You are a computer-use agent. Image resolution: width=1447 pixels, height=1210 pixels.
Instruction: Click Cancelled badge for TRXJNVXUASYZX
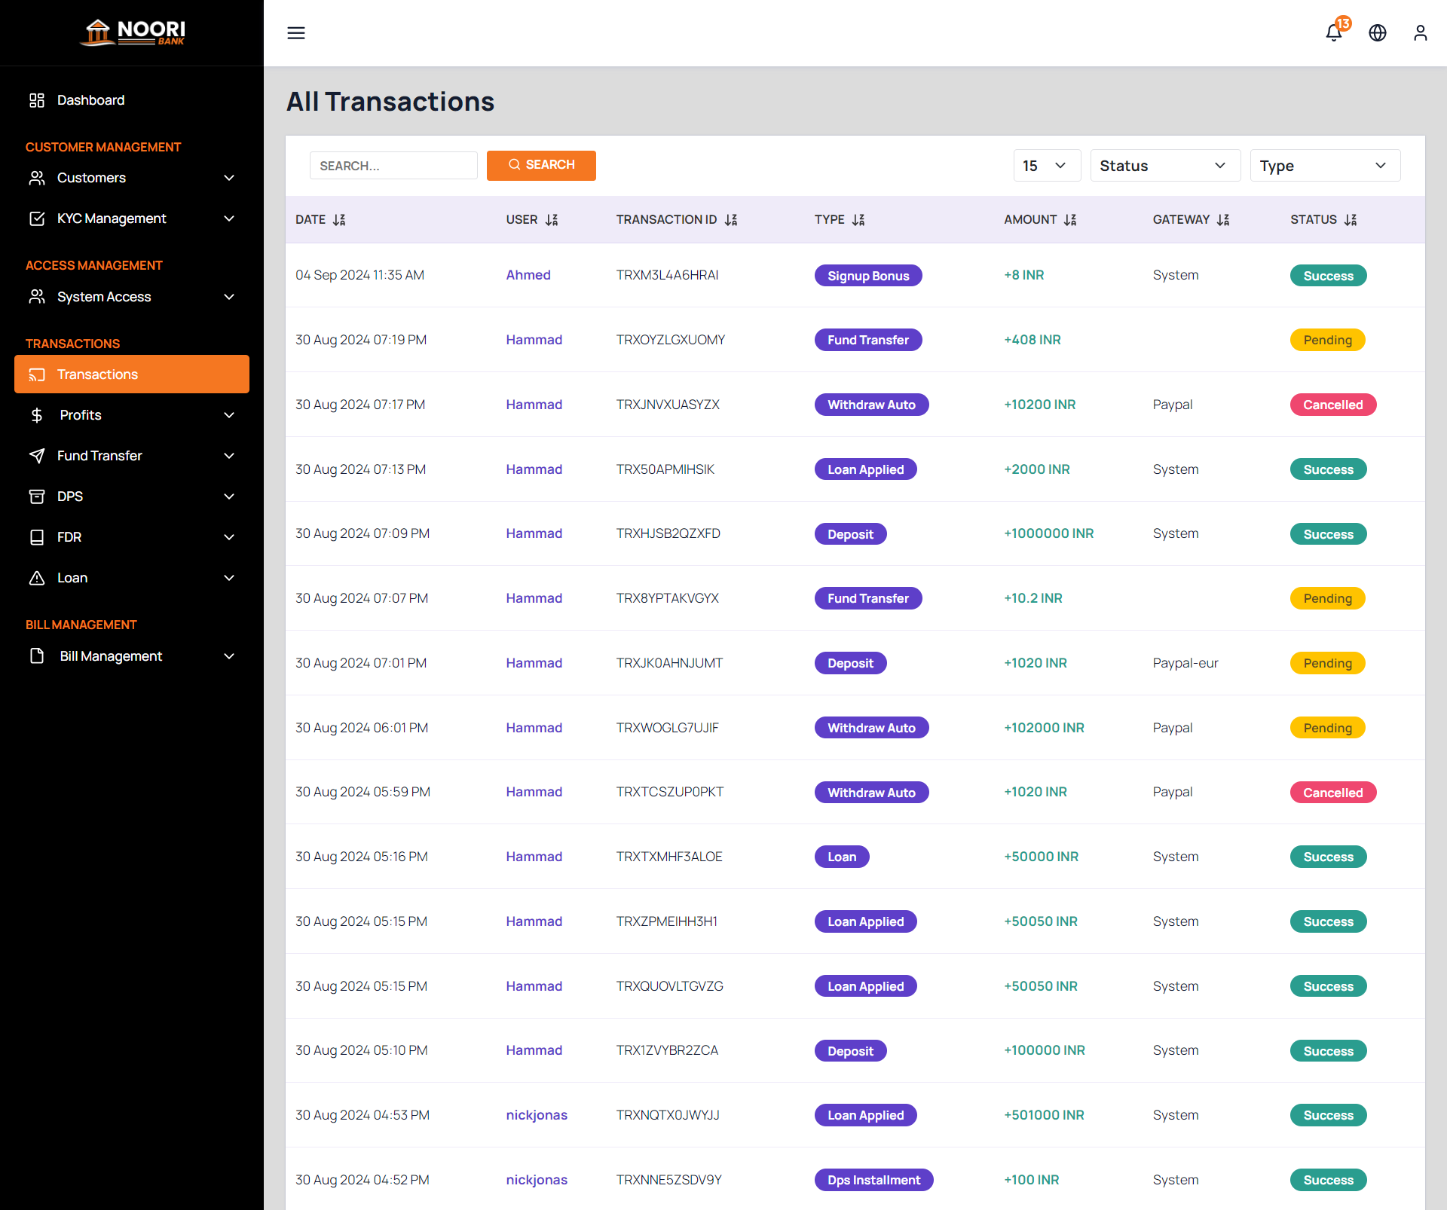[1333, 405]
